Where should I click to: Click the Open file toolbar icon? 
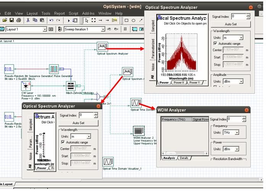pyautogui.click(x=5, y=20)
